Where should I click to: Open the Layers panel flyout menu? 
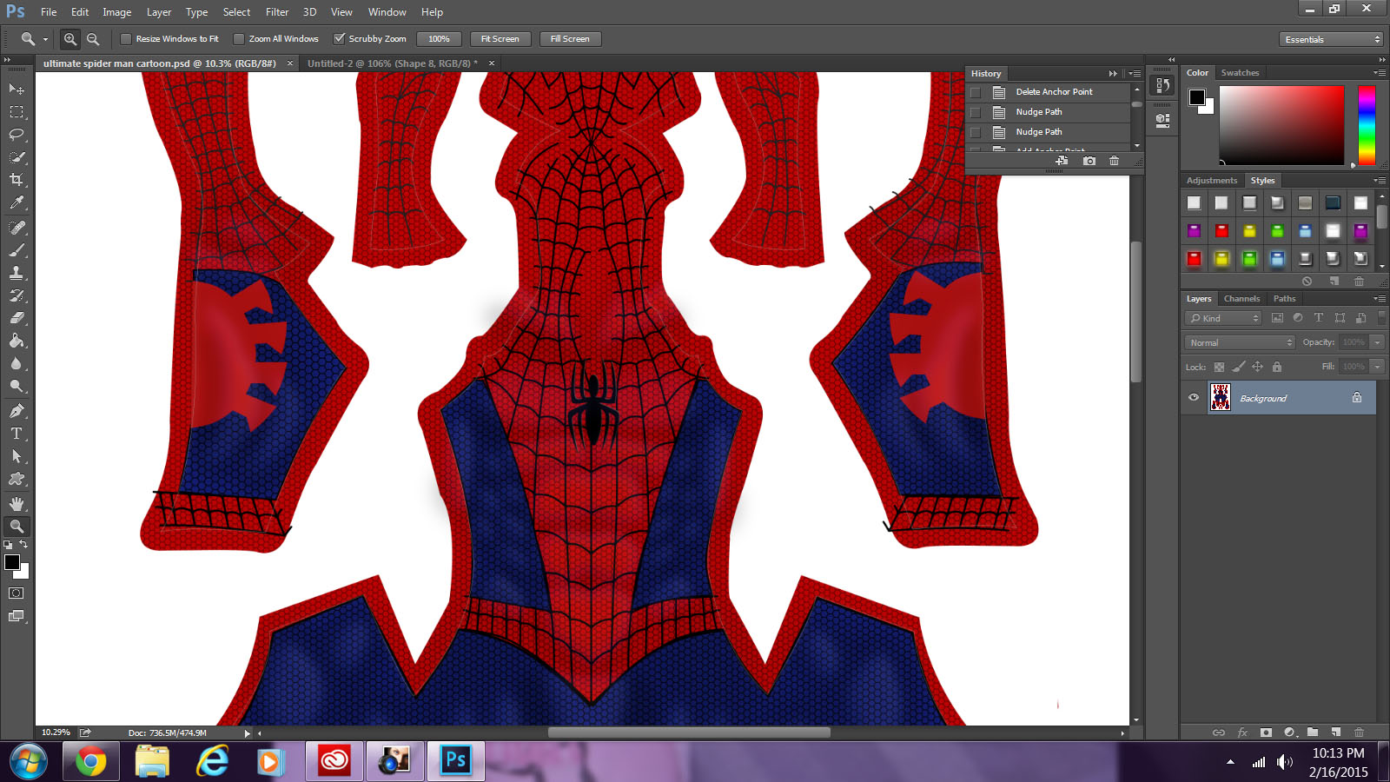pyautogui.click(x=1380, y=299)
